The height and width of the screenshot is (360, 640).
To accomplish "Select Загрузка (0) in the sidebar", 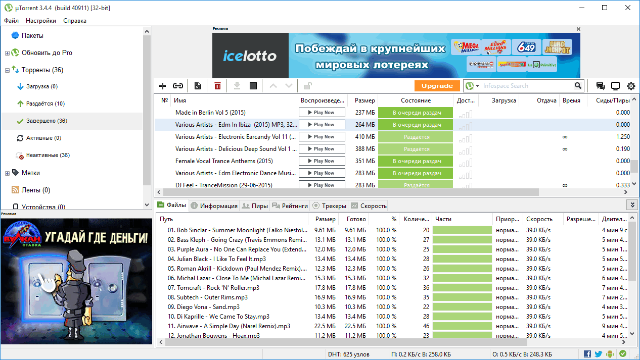I will tap(42, 86).
